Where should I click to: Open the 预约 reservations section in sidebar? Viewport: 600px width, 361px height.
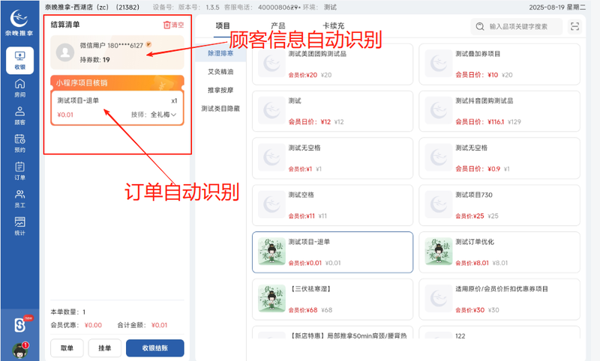click(20, 143)
